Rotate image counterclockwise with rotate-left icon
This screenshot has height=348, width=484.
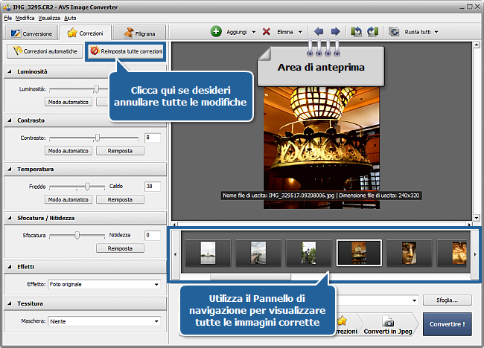(x=357, y=32)
